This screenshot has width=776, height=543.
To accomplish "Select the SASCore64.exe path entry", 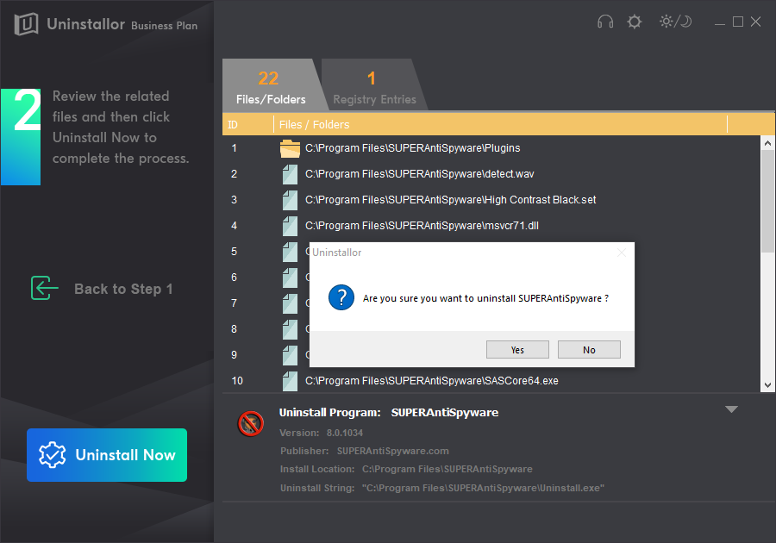I will 432,381.
